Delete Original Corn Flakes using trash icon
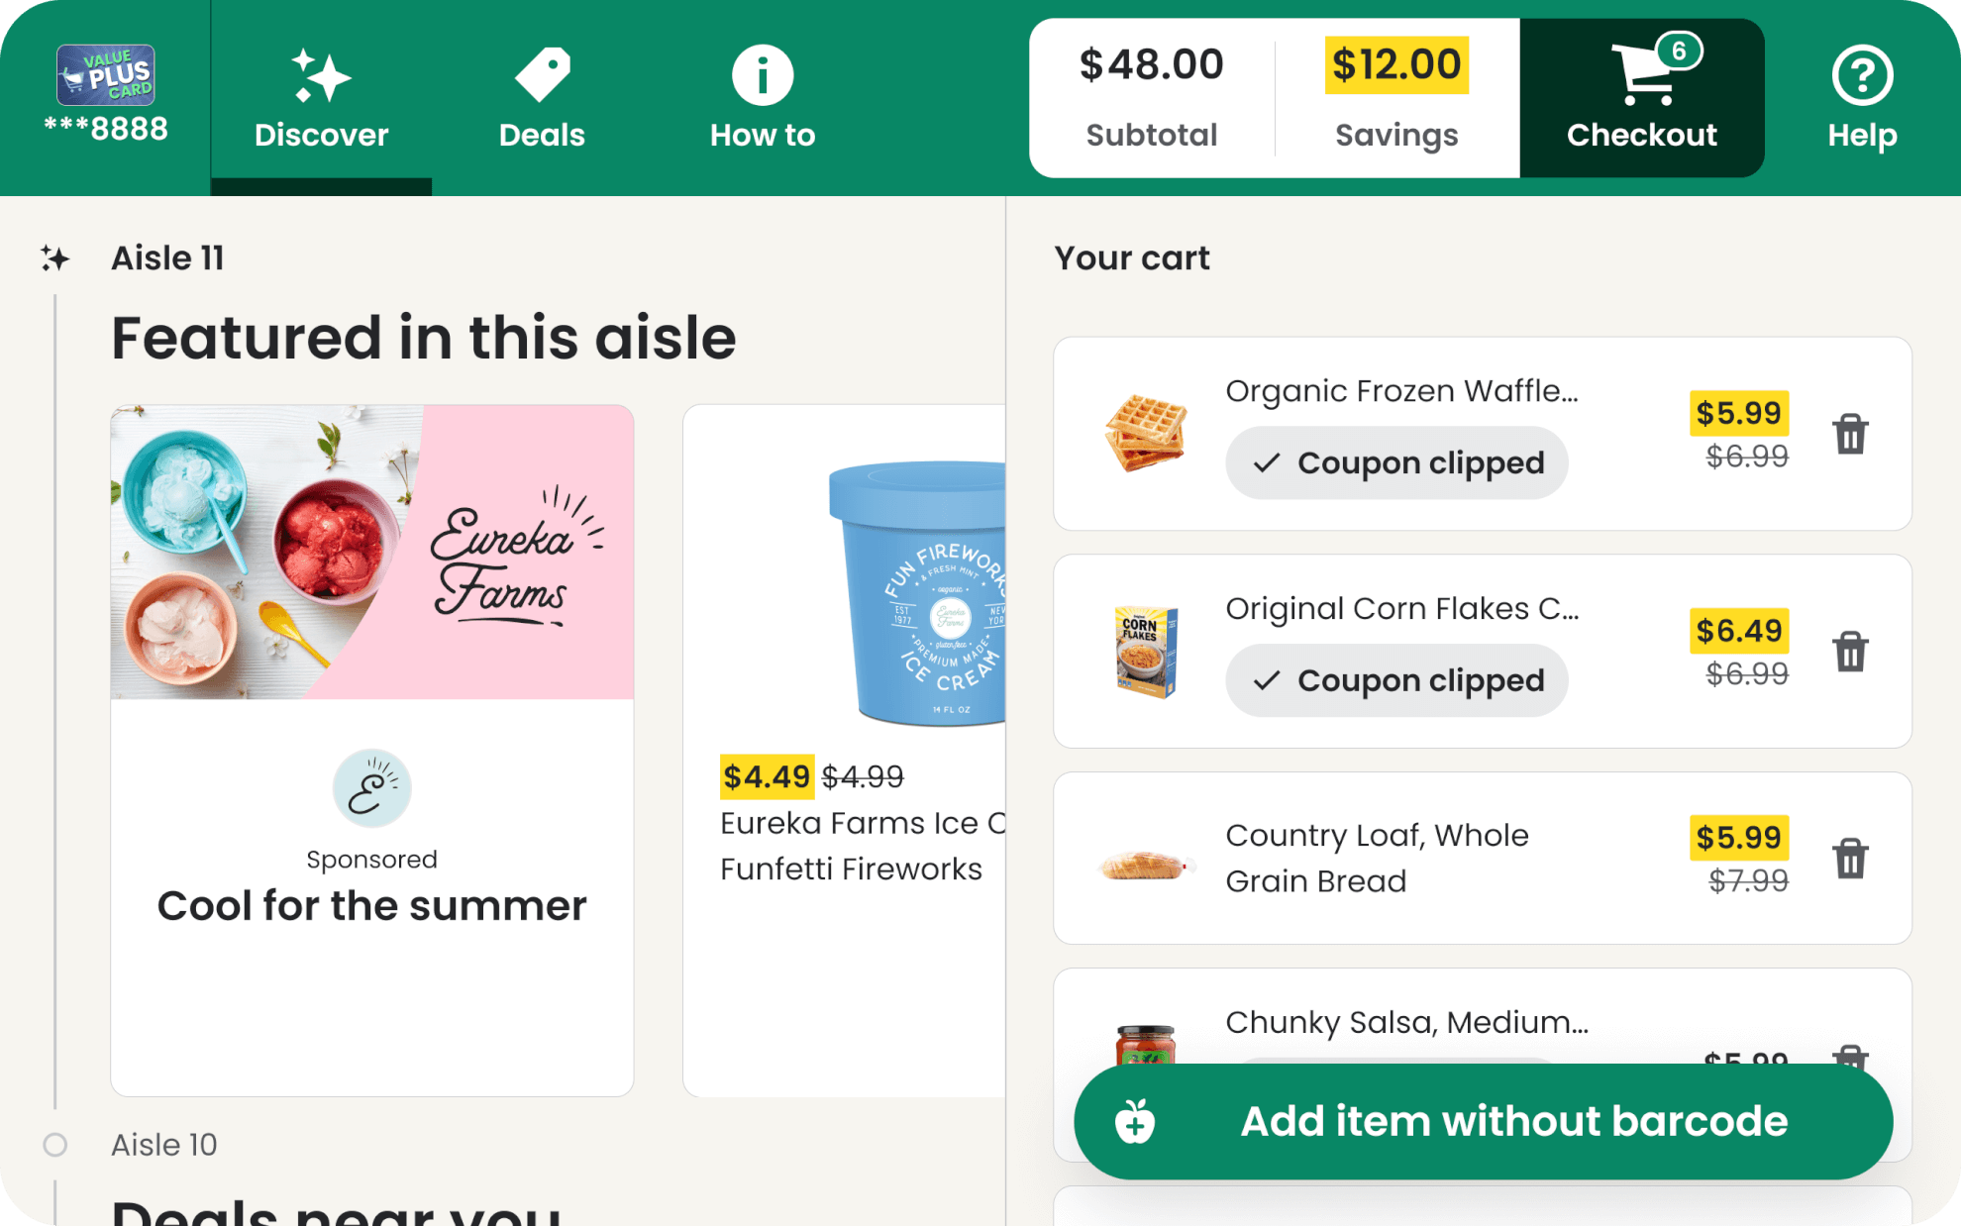This screenshot has height=1226, width=1961. (x=1851, y=652)
